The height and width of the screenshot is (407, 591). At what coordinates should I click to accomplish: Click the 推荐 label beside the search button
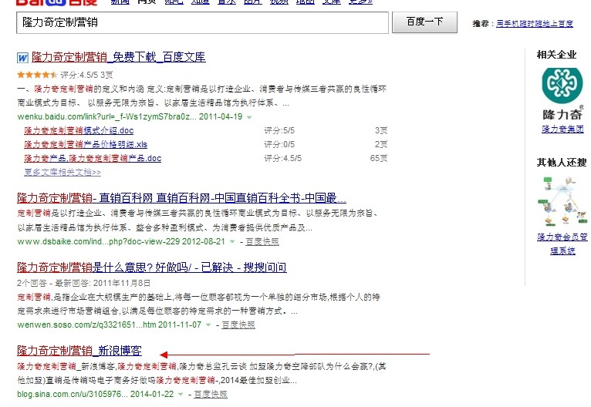(481, 24)
